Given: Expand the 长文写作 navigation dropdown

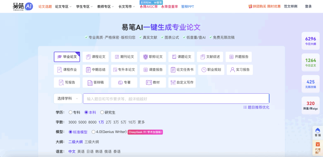Looking at the screenshot, I should pos(126,6).
